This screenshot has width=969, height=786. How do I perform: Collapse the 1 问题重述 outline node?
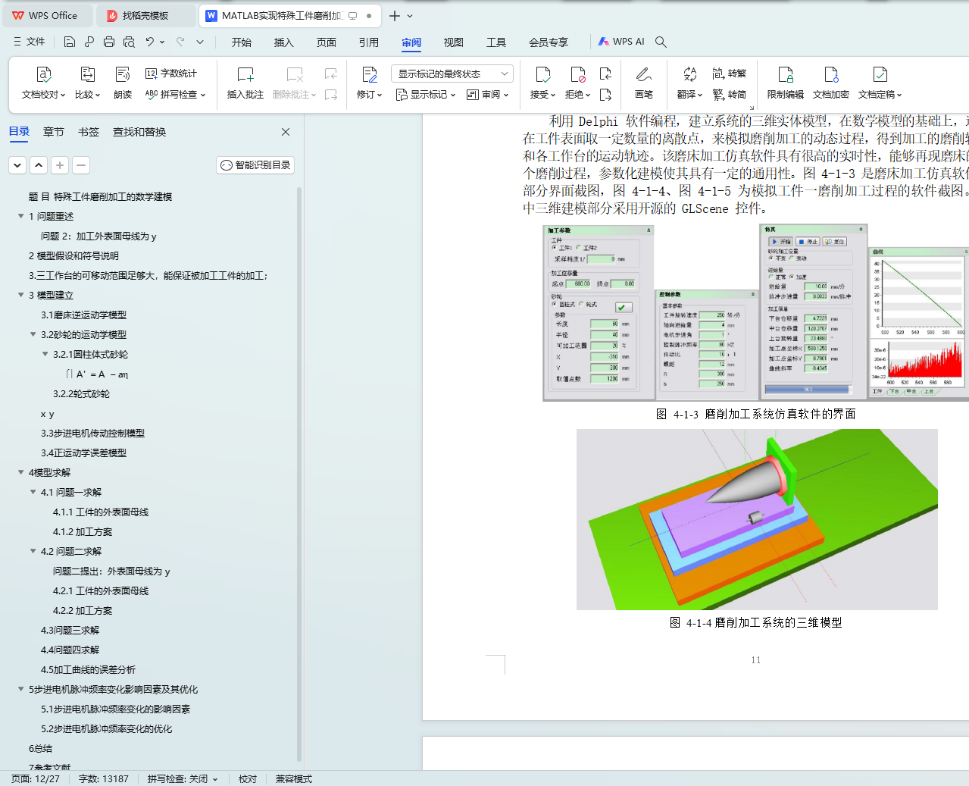21,216
